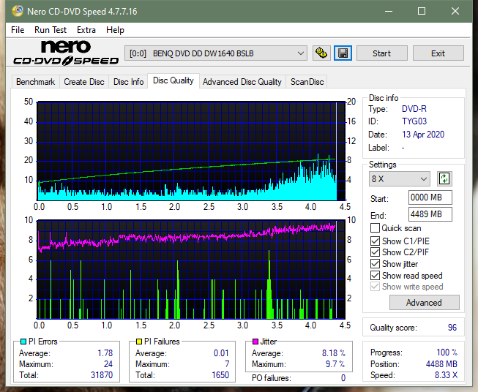Viewport: 478px width, 392px height.
Task: Click the PI Failures total 1650
Action: [x=220, y=374]
